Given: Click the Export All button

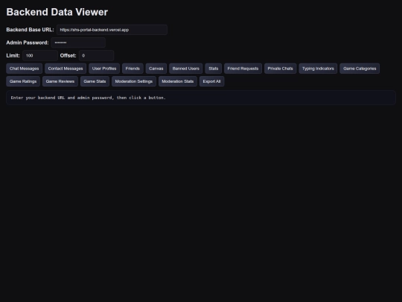Looking at the screenshot, I should pos(211,81).
